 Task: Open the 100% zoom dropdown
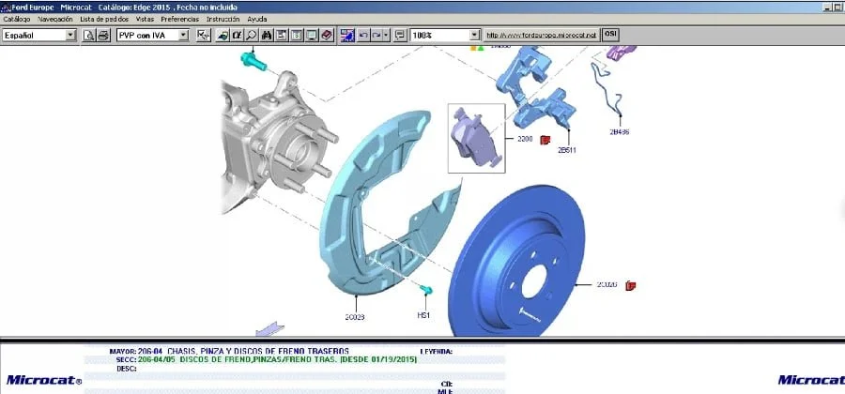point(474,35)
